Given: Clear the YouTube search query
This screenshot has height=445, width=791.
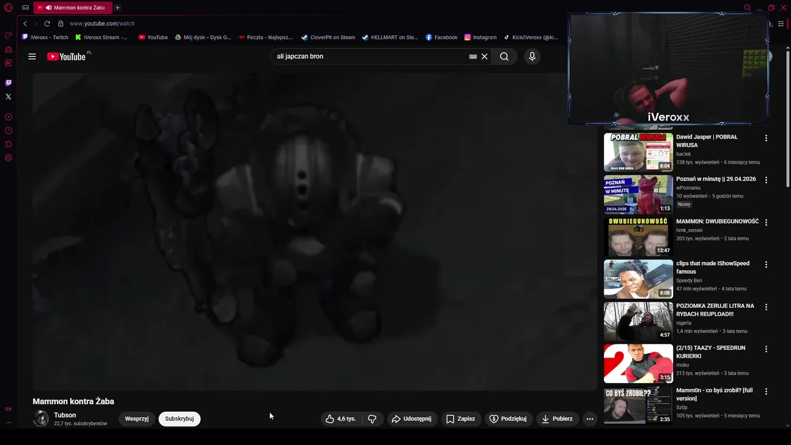Looking at the screenshot, I should click(x=484, y=56).
